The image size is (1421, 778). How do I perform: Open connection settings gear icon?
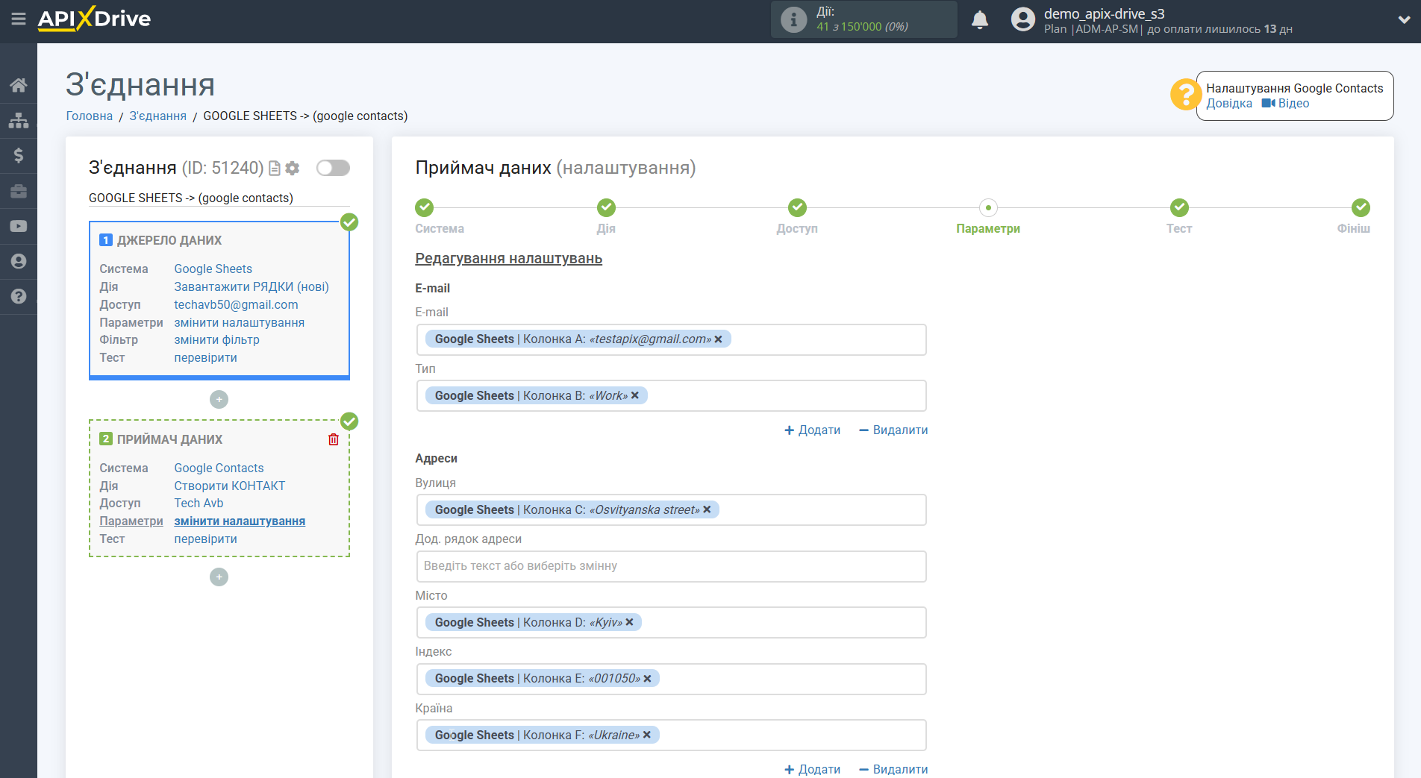[x=293, y=169]
